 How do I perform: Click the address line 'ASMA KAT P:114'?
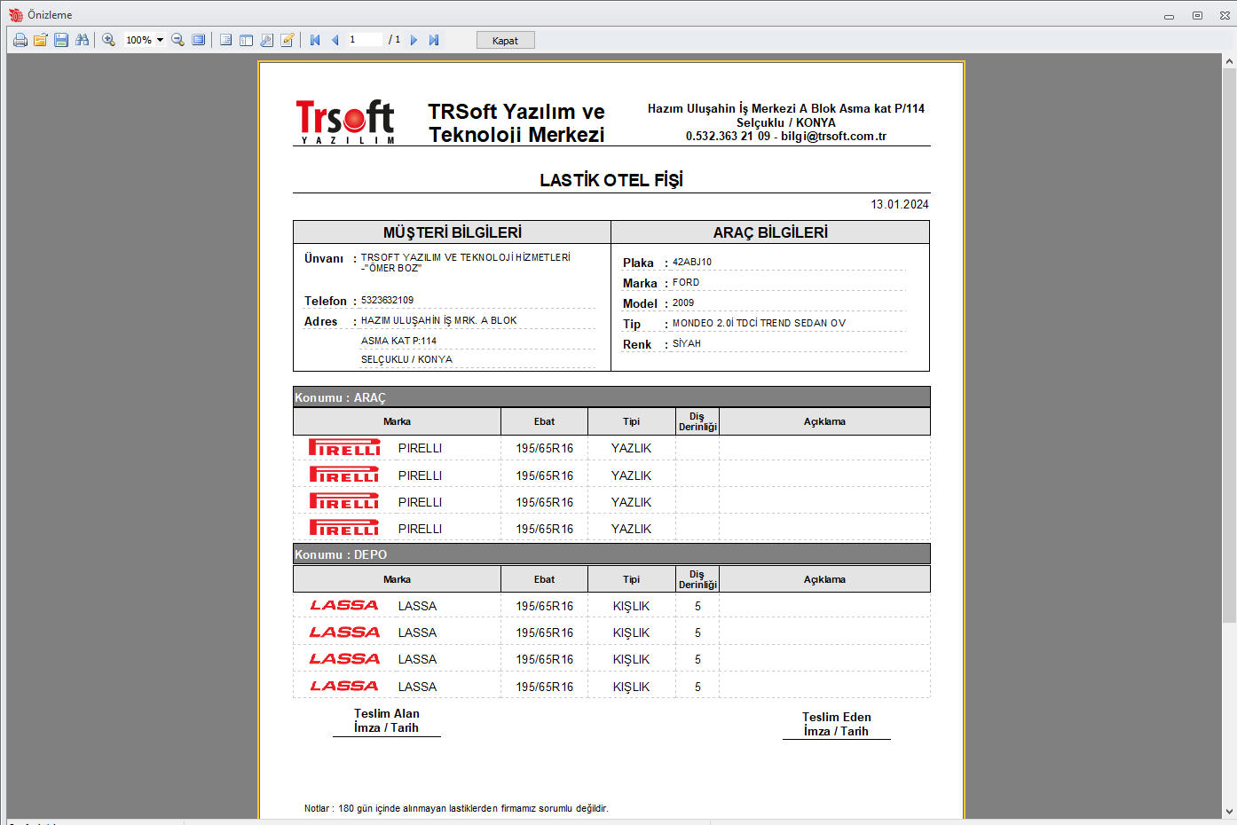tap(398, 342)
